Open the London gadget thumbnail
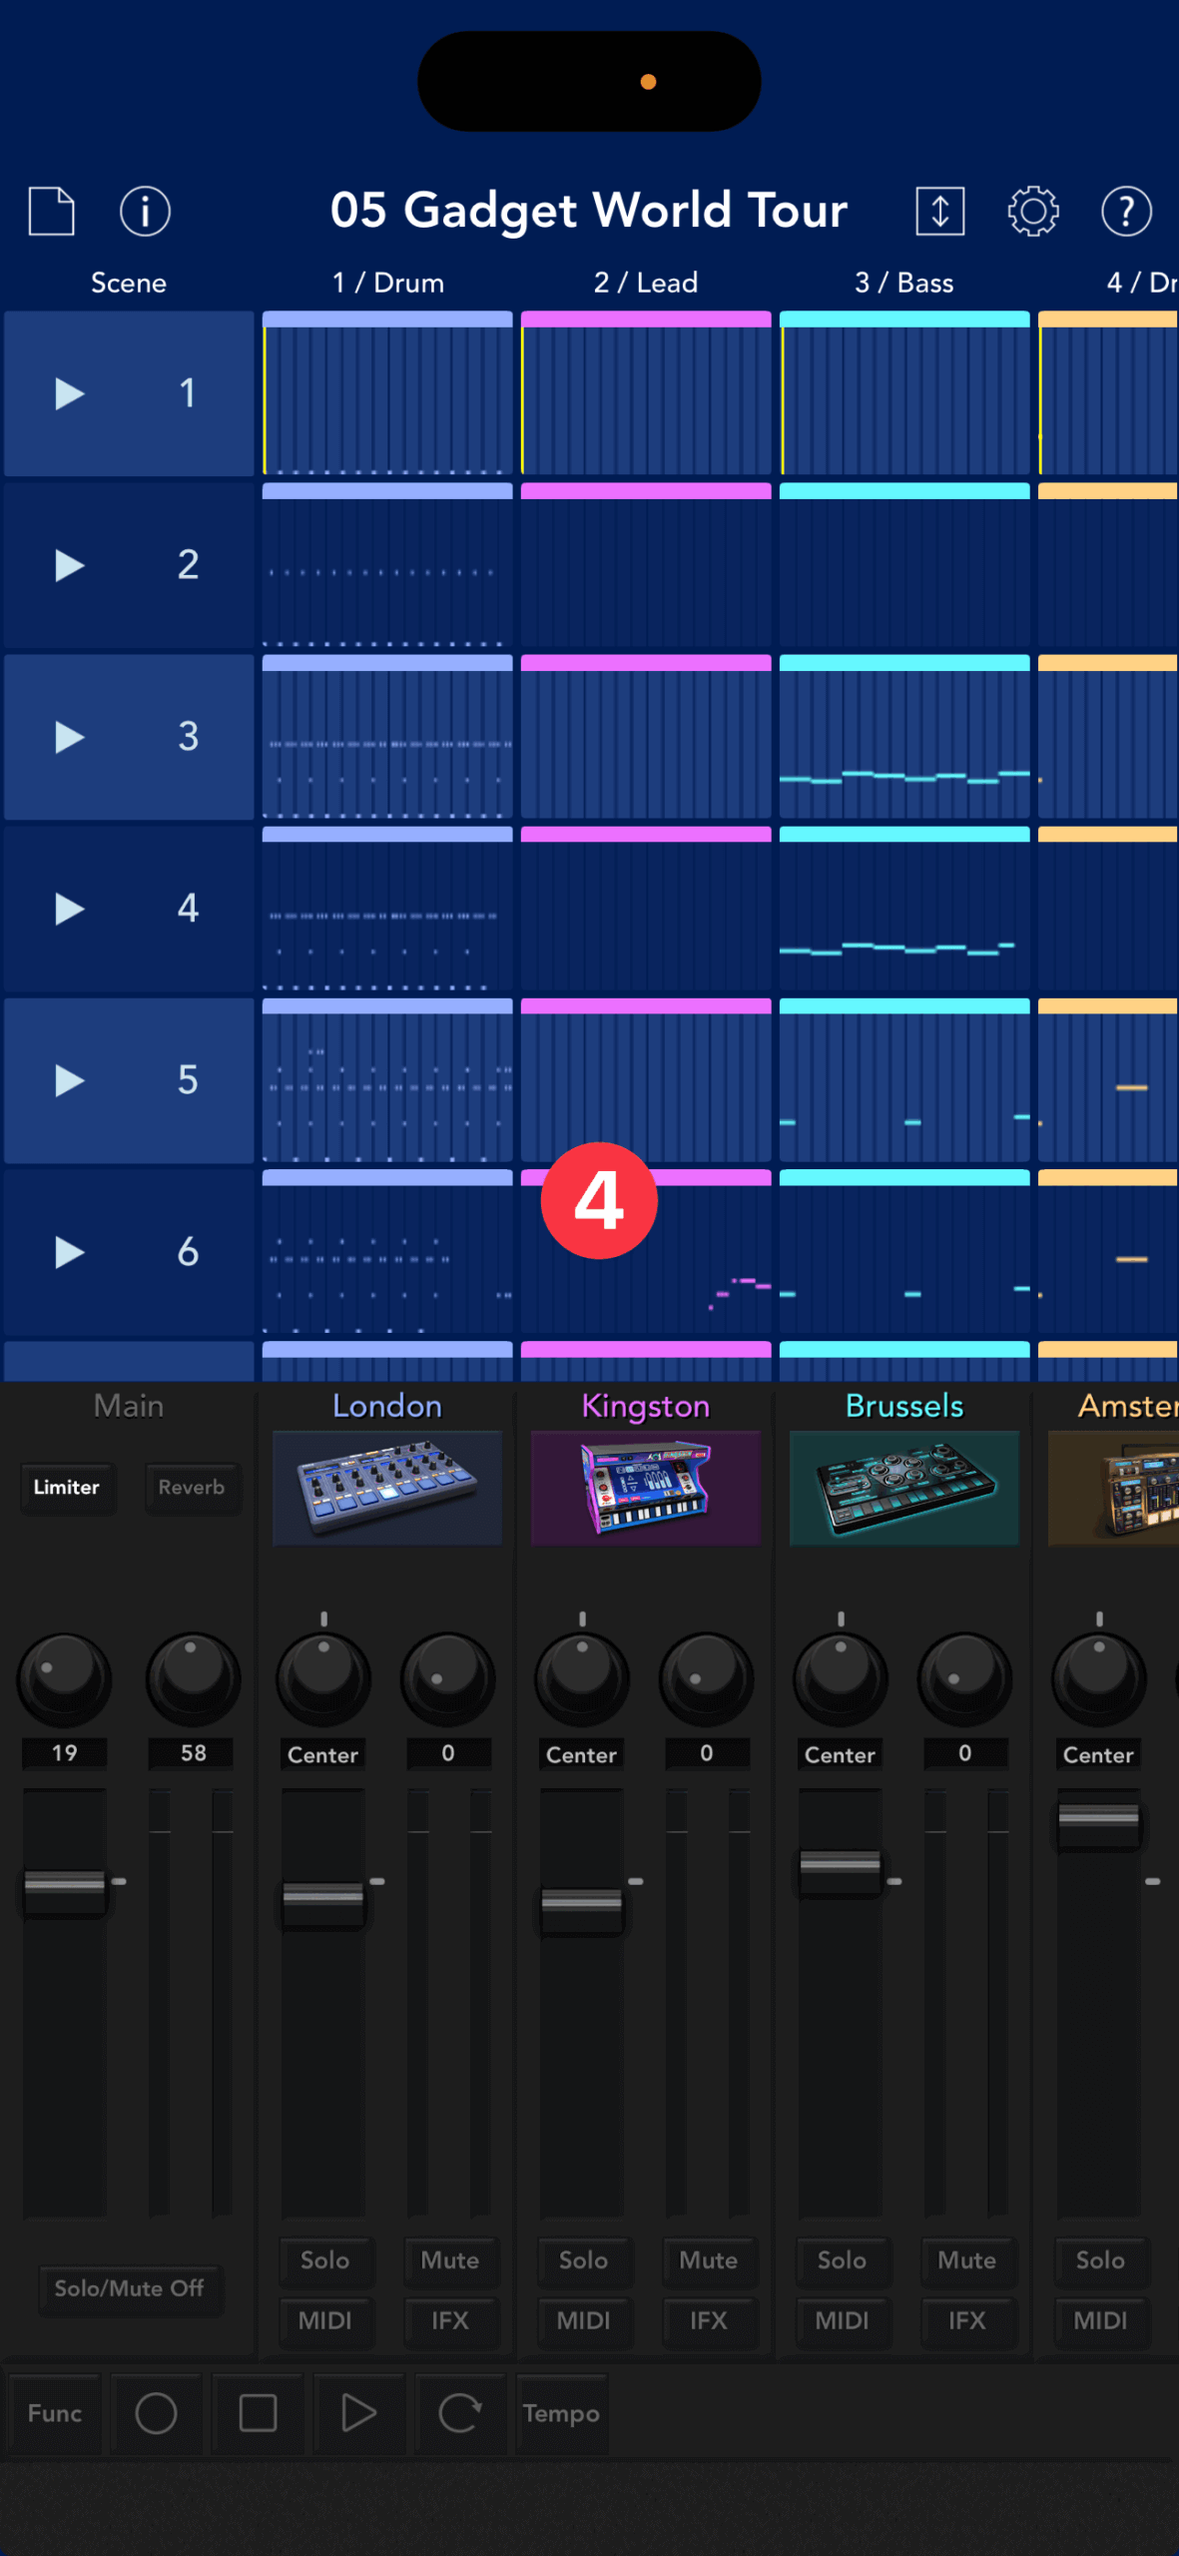The image size is (1179, 2556). tap(387, 1488)
